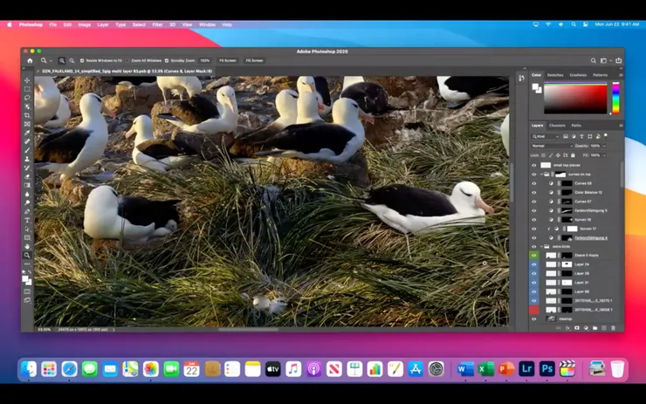Screen dimensions: 646x404
Task: Open Safari from the Dock
Action: point(69,369)
